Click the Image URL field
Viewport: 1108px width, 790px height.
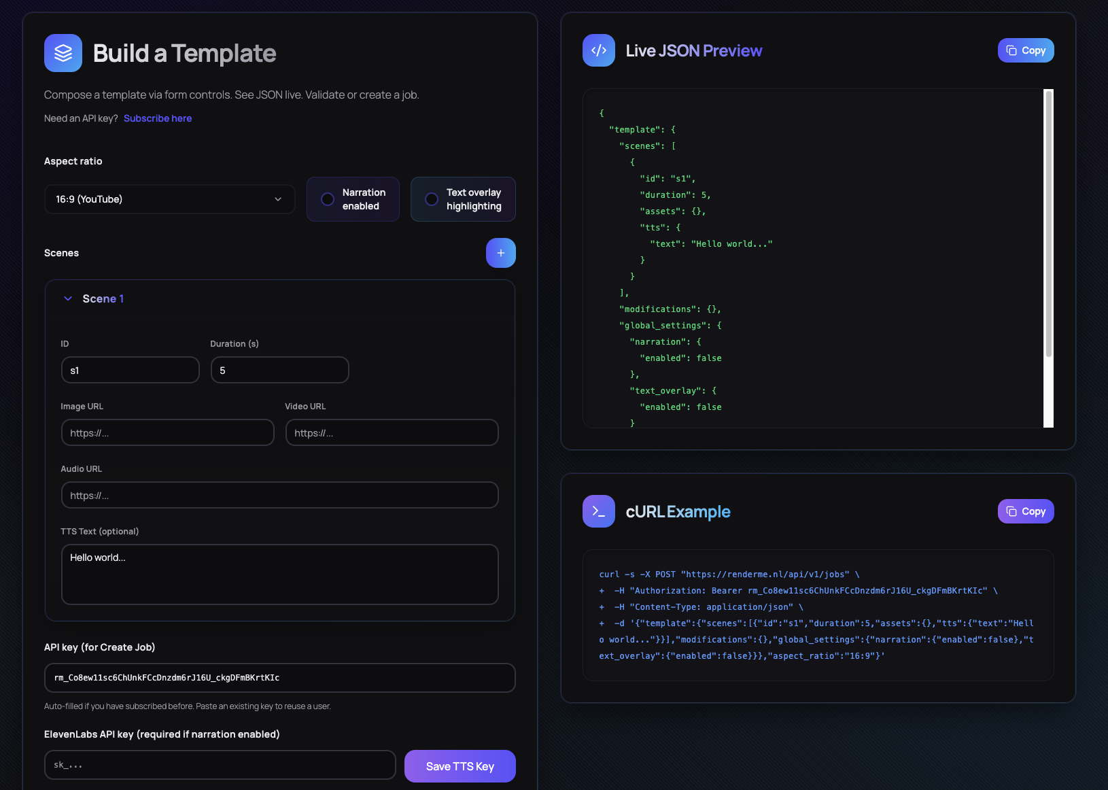(167, 432)
